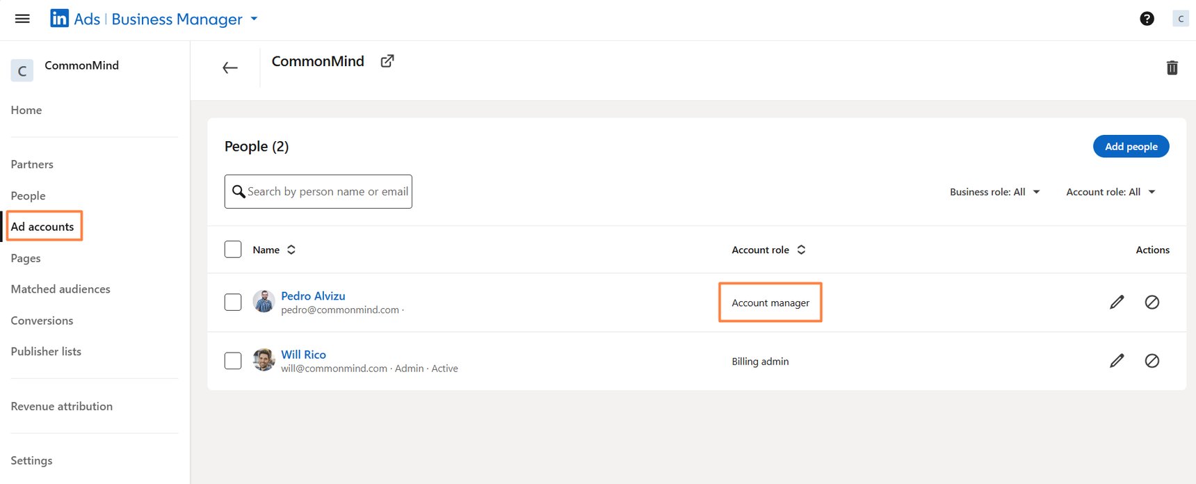Open Publisher lists in sidebar
Viewport: 1196px width, 484px height.
click(46, 351)
